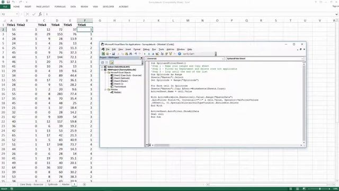The height and width of the screenshot is (191, 339).
Task: Open the VBA Insert menu
Action: 128,49
